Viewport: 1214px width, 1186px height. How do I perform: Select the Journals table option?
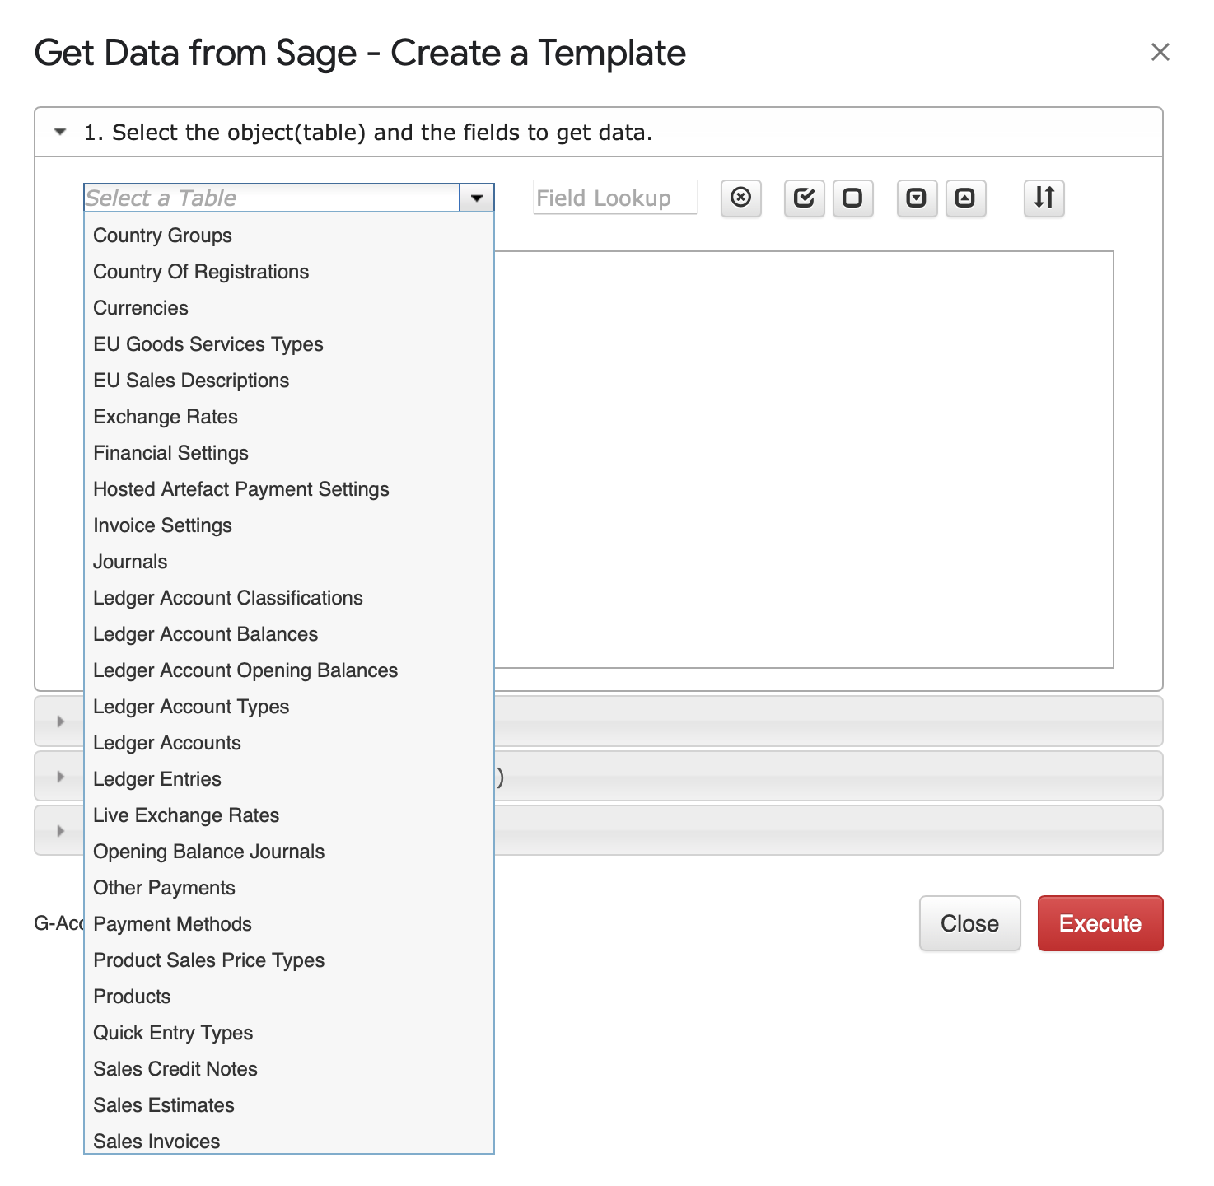point(288,562)
